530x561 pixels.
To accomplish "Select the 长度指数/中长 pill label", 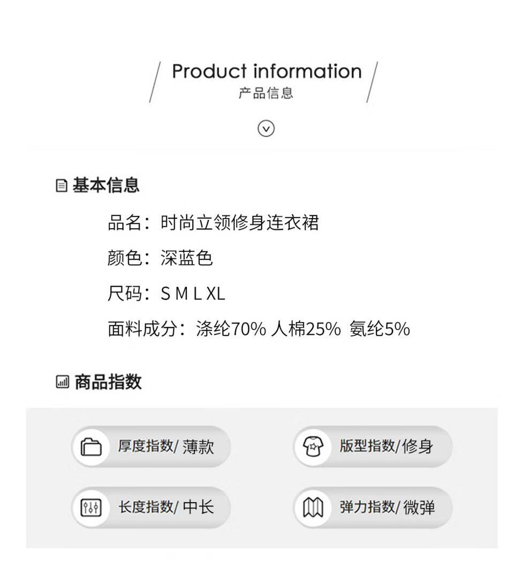I will [x=166, y=508].
